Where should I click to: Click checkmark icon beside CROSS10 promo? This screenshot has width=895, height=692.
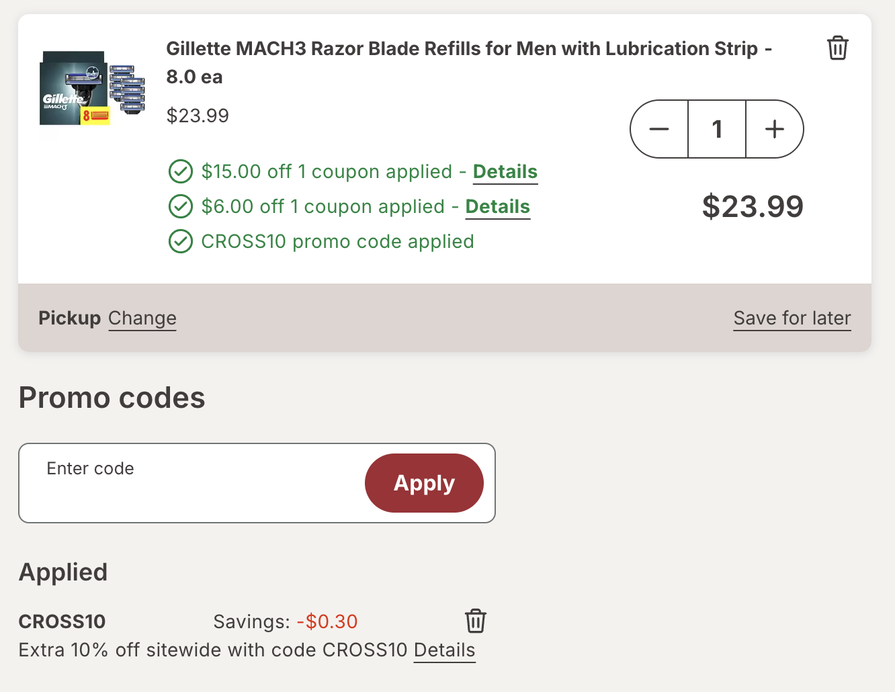pyautogui.click(x=180, y=242)
